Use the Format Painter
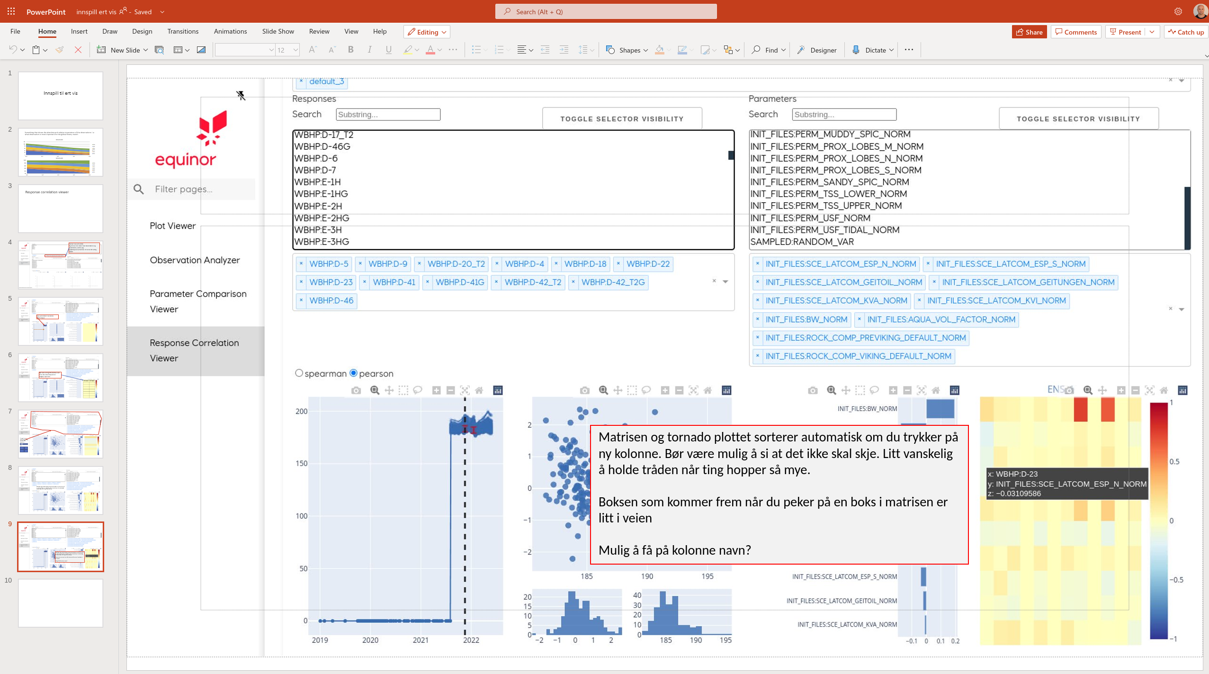The height and width of the screenshot is (674, 1209). (x=59, y=49)
